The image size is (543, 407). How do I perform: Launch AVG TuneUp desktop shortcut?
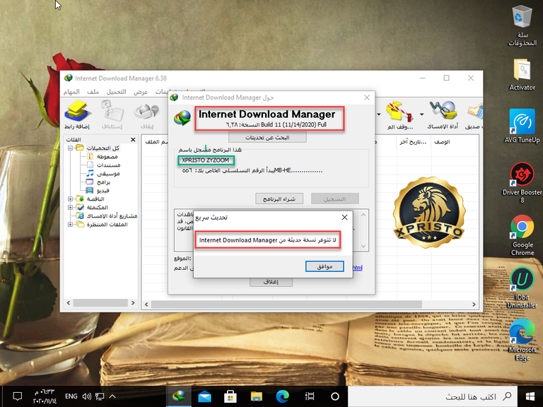522,126
